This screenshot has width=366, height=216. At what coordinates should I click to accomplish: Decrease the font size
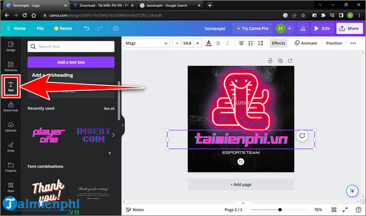click(177, 43)
